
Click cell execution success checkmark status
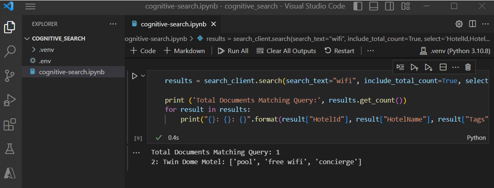click(x=159, y=138)
